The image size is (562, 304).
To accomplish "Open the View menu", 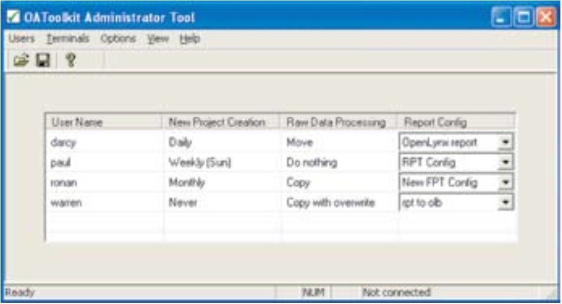I will coord(158,38).
